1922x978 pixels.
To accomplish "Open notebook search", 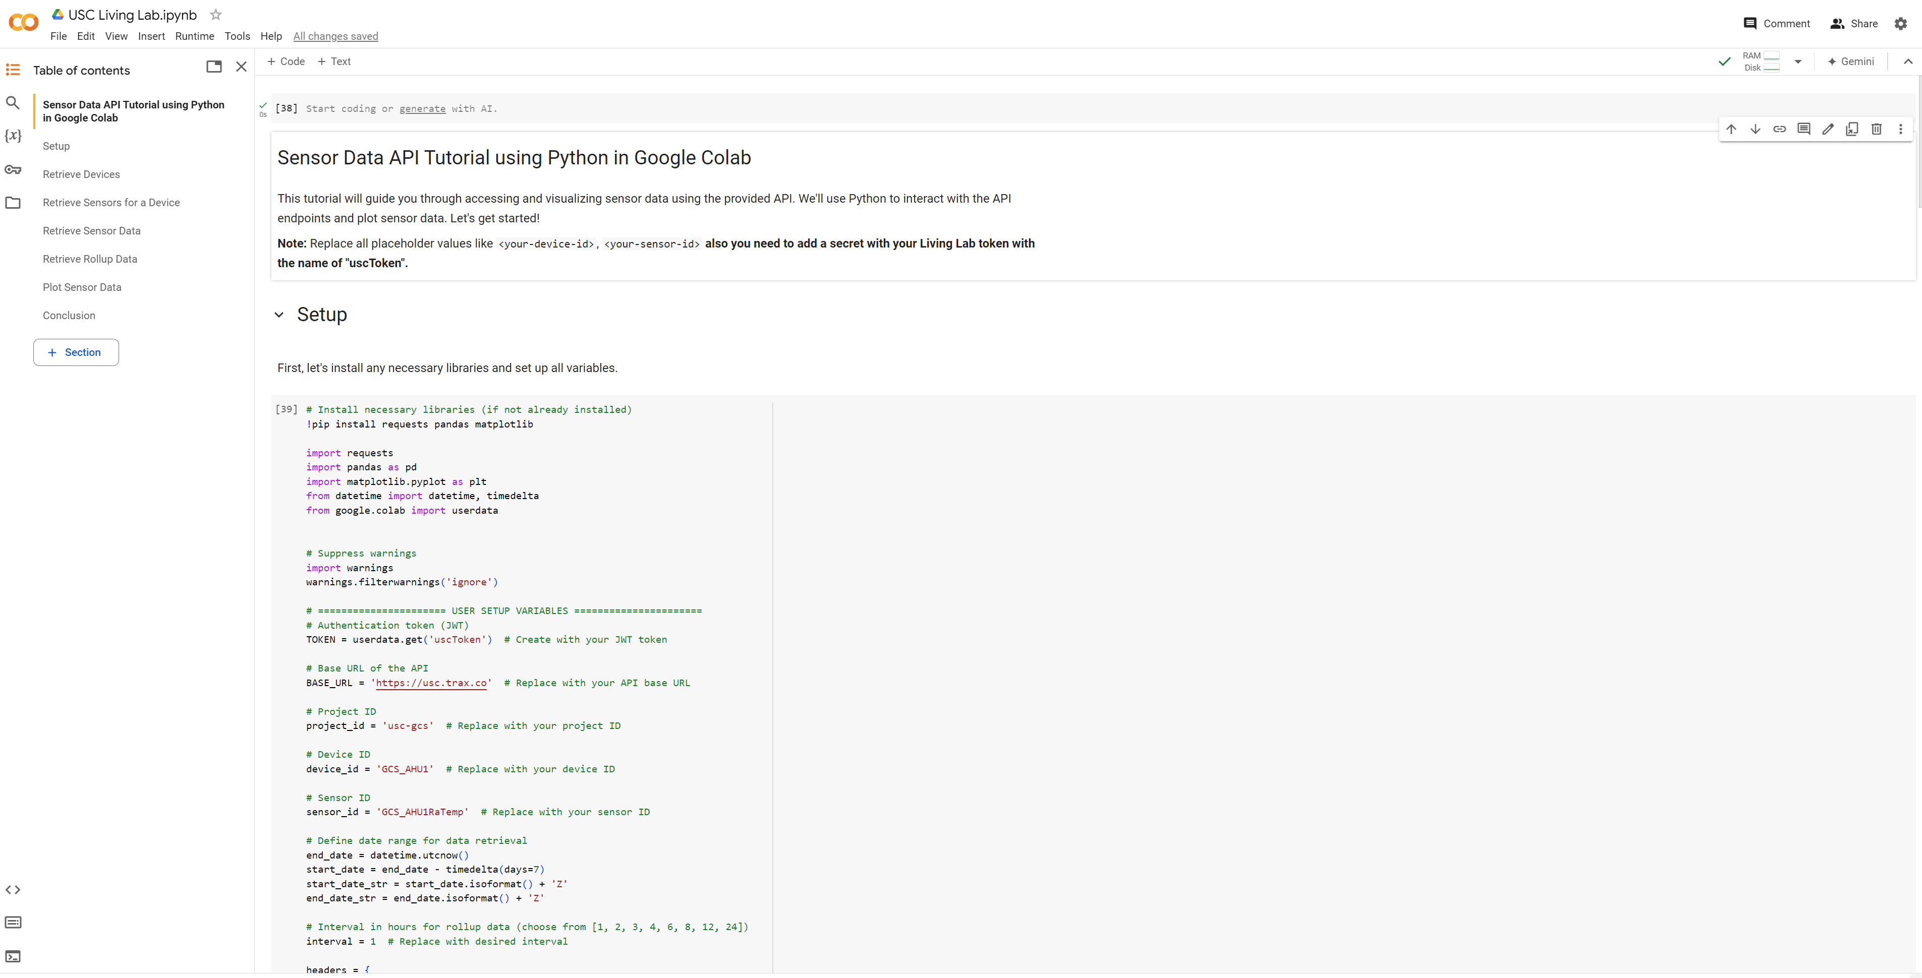I will pos(13,102).
